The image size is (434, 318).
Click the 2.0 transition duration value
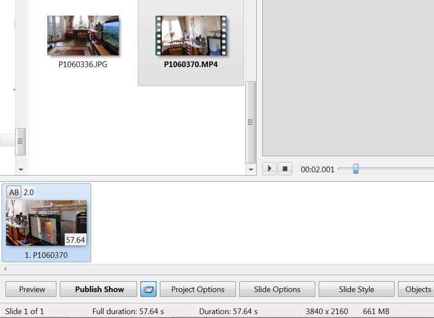[x=29, y=192]
